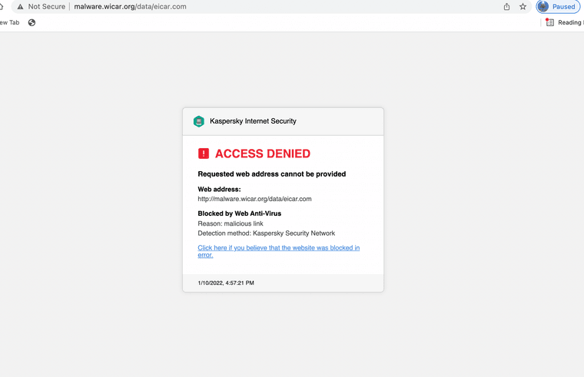Open the Paused profile button
This screenshot has height=377, width=584.
558,7
